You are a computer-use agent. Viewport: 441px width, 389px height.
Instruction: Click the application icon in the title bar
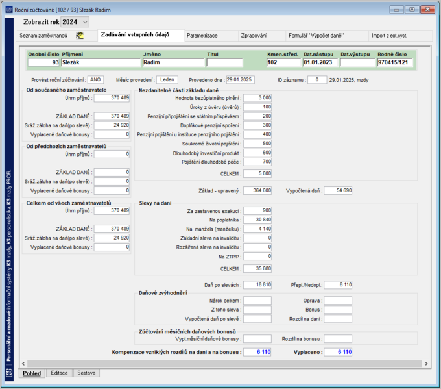9,10
